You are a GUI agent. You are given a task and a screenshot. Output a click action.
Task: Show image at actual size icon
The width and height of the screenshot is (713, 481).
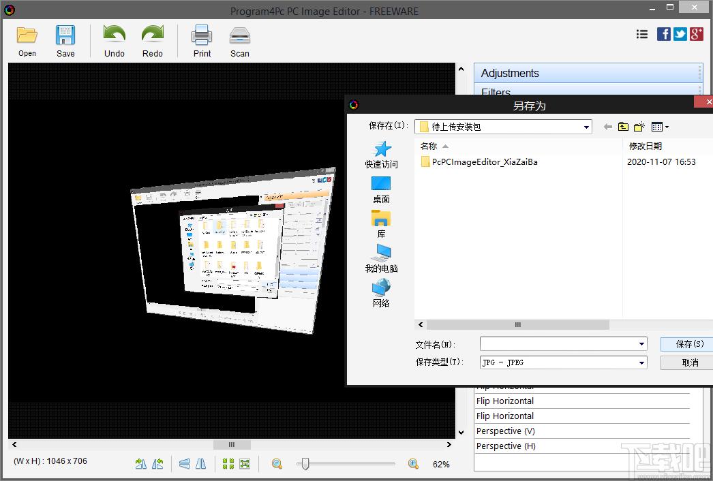point(228,464)
